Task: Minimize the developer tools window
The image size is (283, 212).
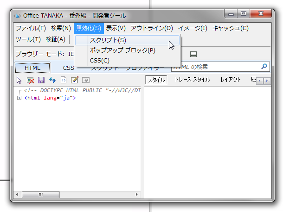Action: pyautogui.click(x=231, y=14)
